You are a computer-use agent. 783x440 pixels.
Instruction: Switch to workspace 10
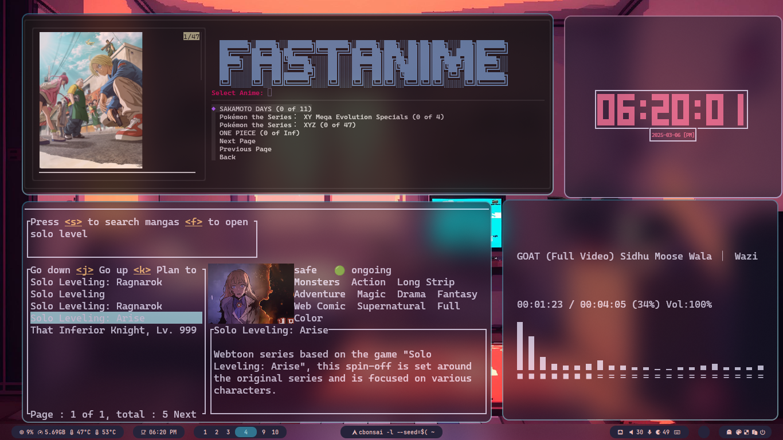275,432
